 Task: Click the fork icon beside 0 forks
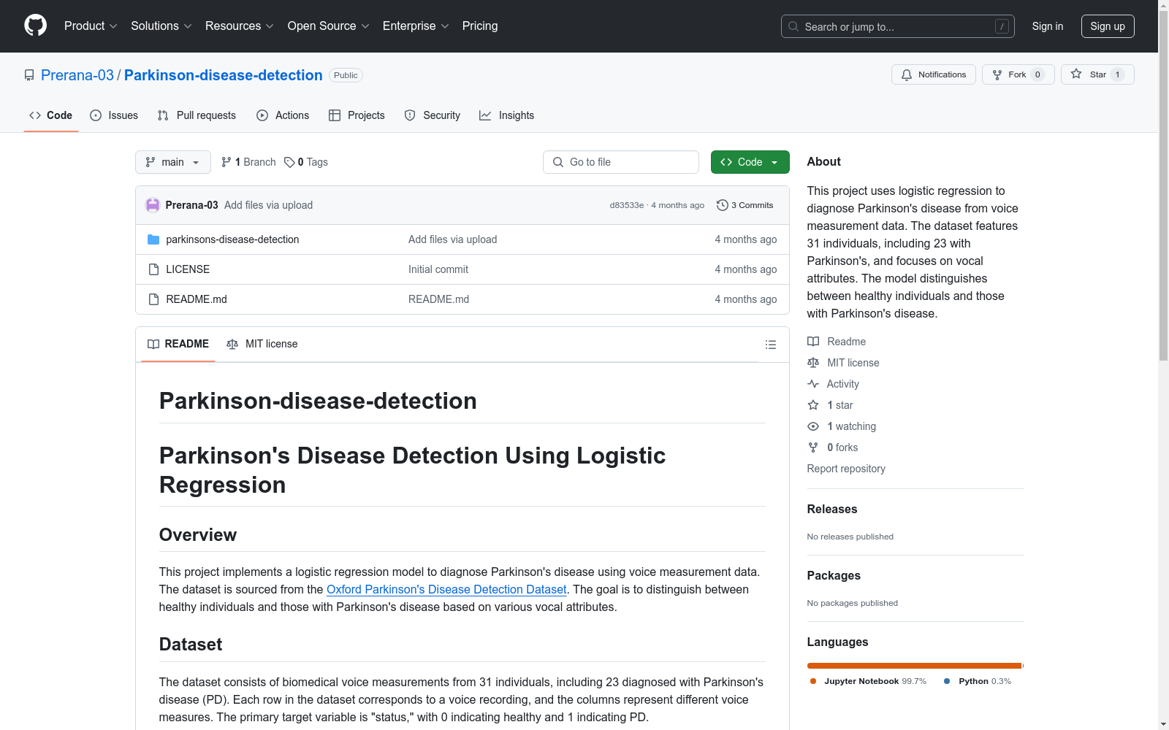point(813,447)
